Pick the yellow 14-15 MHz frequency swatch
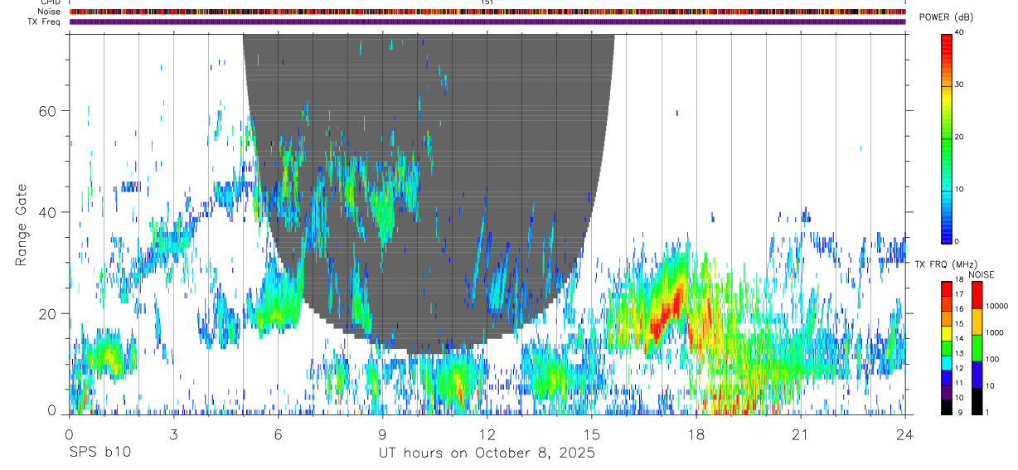 947,333
